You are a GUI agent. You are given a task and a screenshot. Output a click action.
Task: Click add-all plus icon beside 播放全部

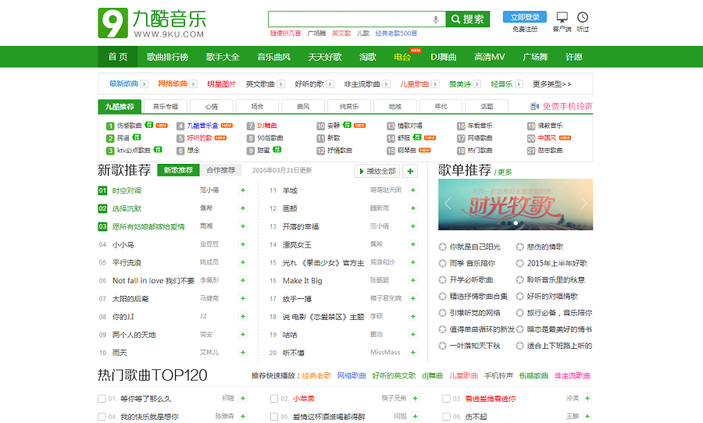pyautogui.click(x=411, y=171)
